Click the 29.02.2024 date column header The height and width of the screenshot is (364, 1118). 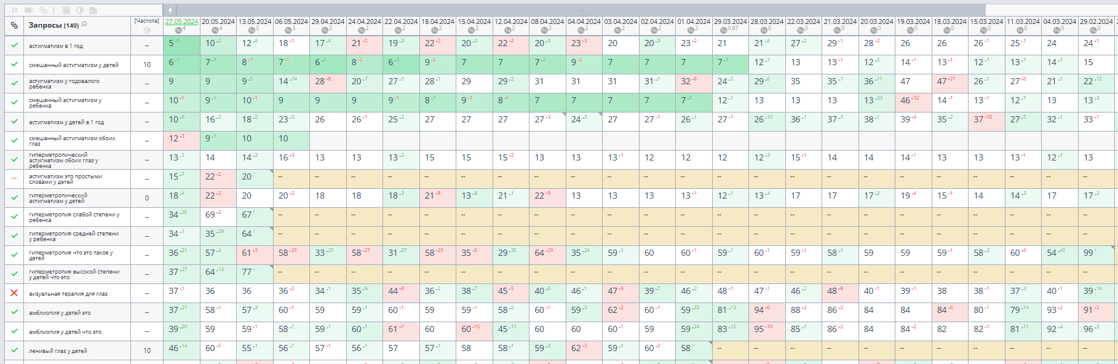click(1096, 22)
